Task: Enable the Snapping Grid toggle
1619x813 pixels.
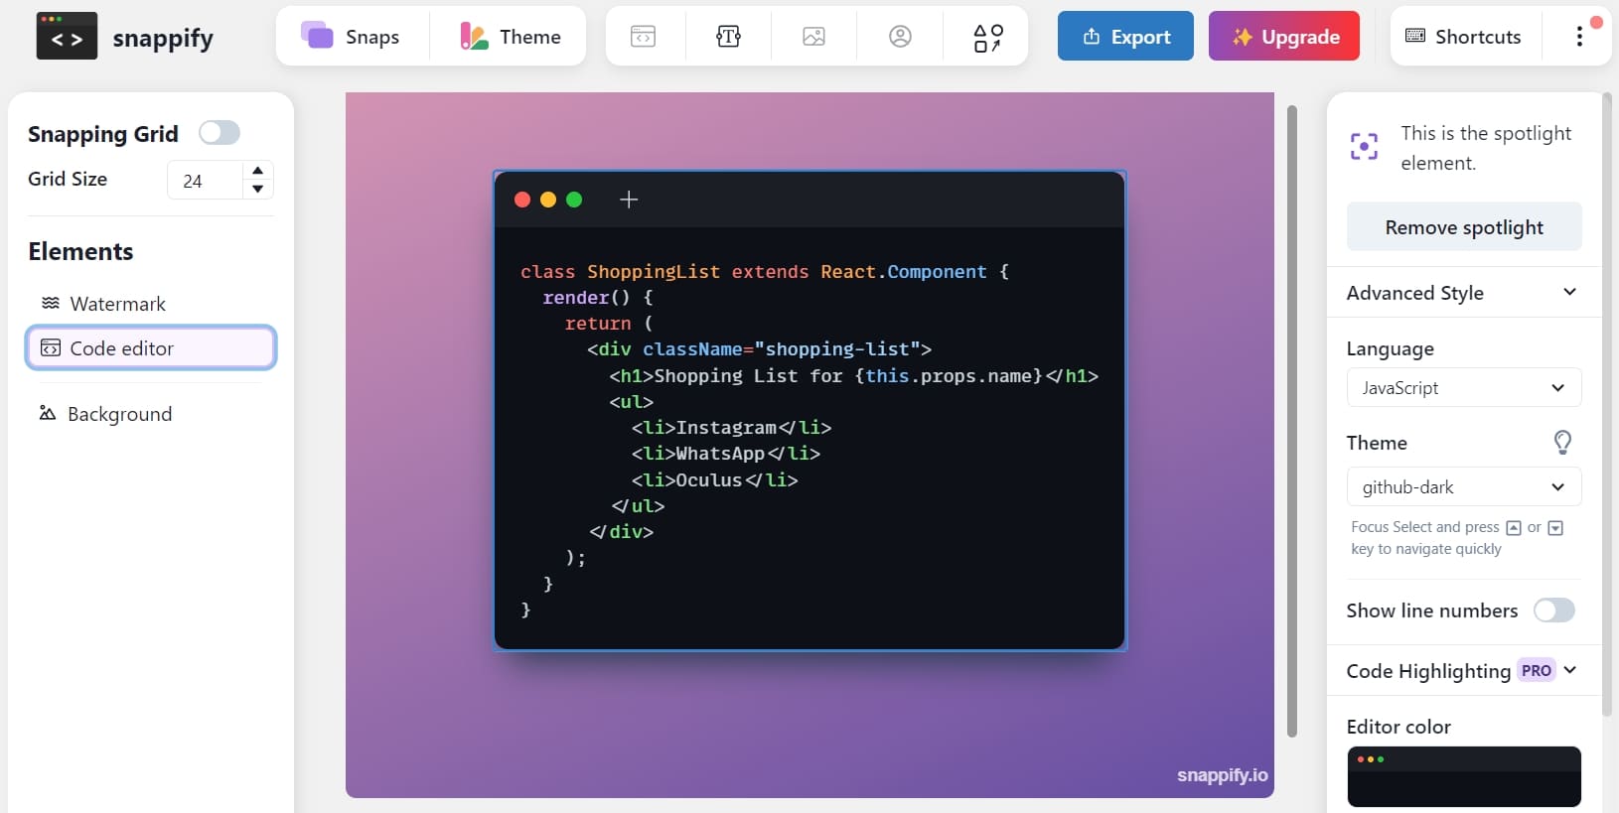Action: [220, 133]
